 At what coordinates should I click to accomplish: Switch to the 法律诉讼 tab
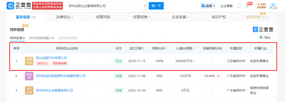pos(64,17)
